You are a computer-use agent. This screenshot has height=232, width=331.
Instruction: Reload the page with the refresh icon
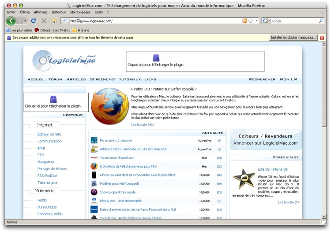34,21
